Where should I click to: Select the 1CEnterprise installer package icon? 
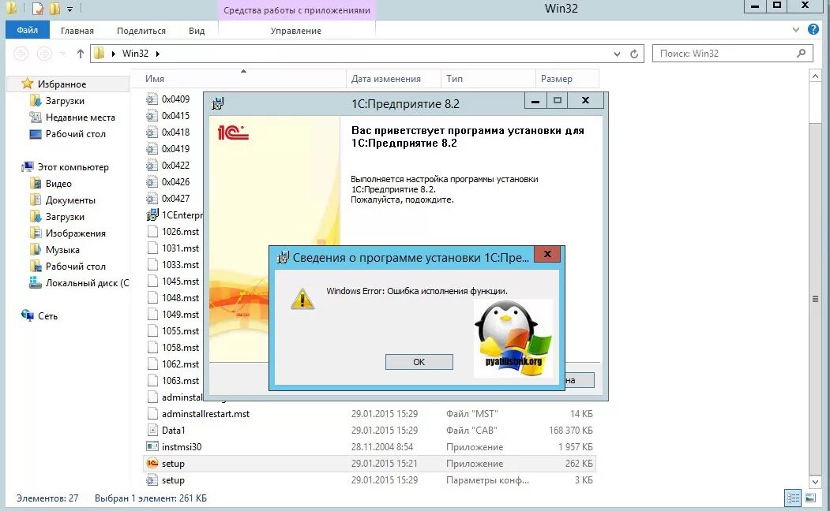152,215
